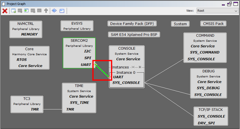Viewport: 240px width, 129px height.
Task: Click the System node
Action: [x=180, y=24]
